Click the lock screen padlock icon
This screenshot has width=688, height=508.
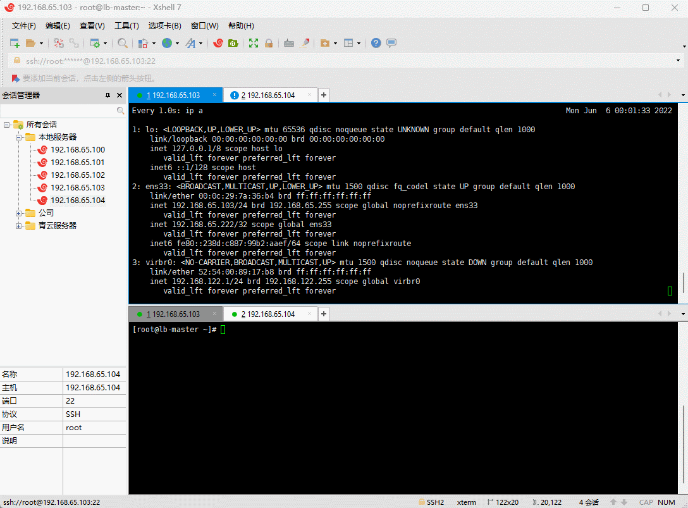269,43
